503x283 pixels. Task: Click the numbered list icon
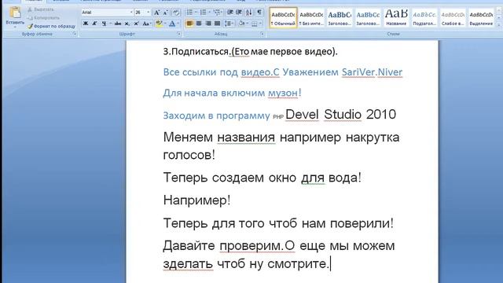(x=203, y=13)
